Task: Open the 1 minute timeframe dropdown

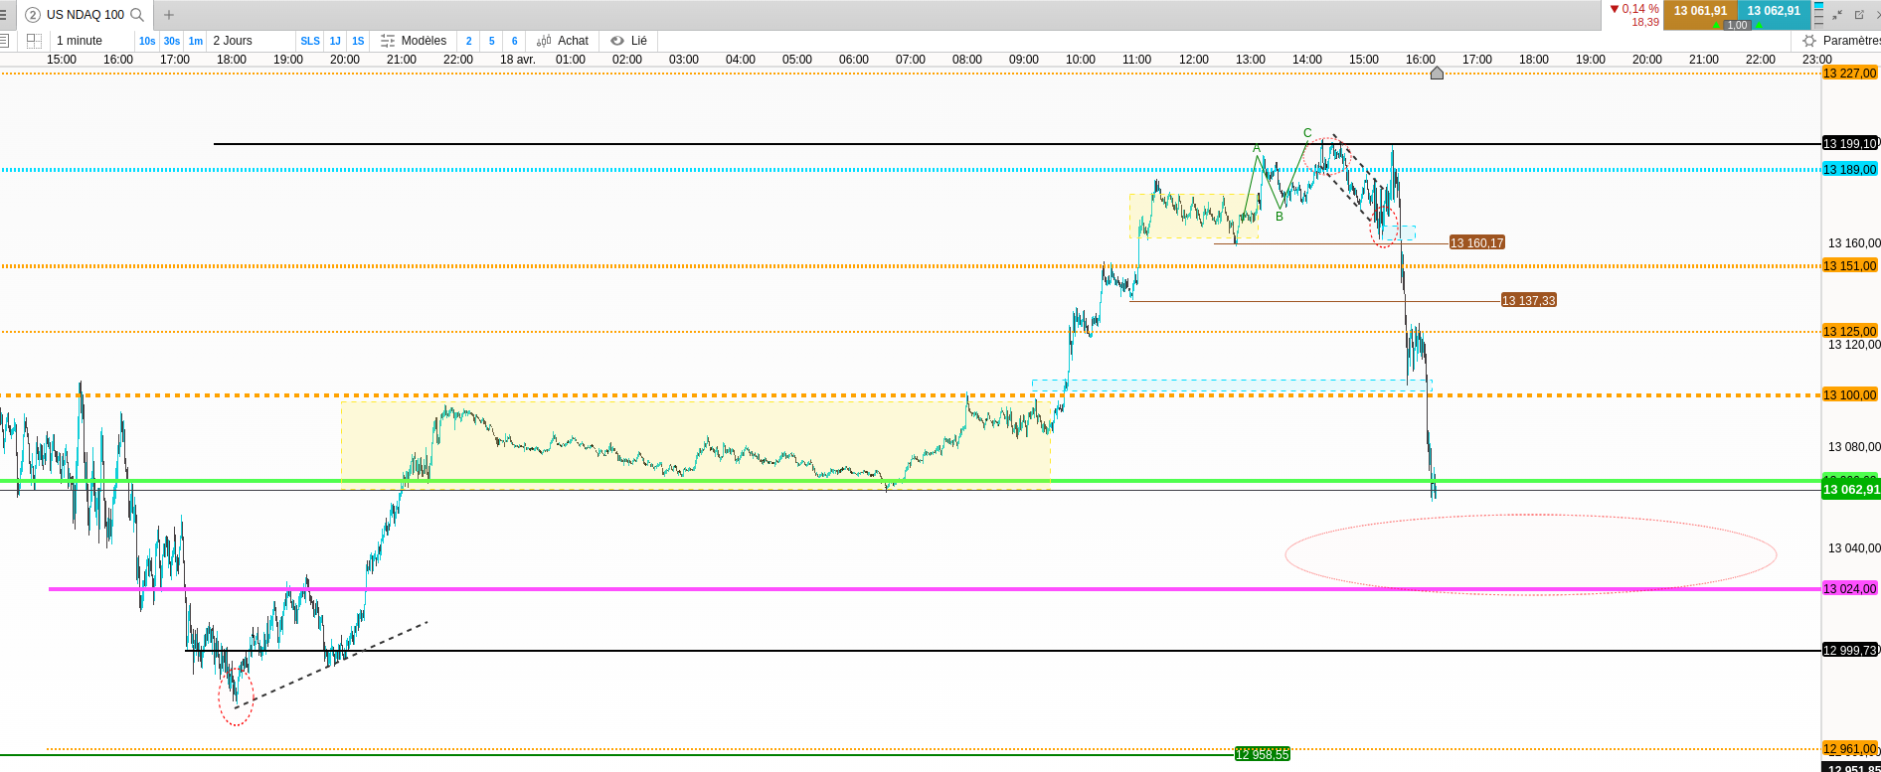Action: pos(80,41)
